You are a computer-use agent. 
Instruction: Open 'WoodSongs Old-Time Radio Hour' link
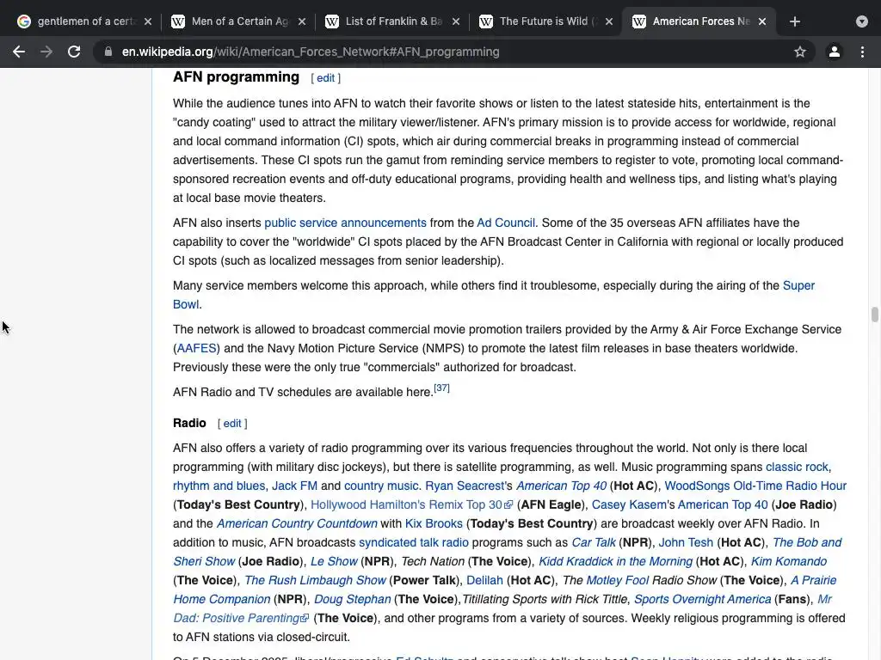tap(755, 486)
